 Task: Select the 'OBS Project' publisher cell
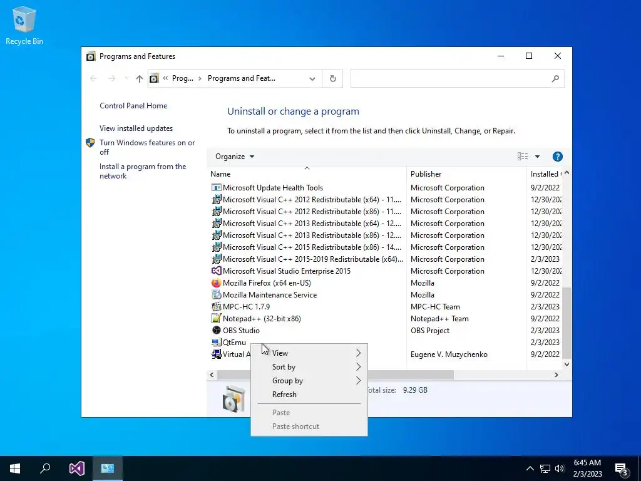pos(429,331)
